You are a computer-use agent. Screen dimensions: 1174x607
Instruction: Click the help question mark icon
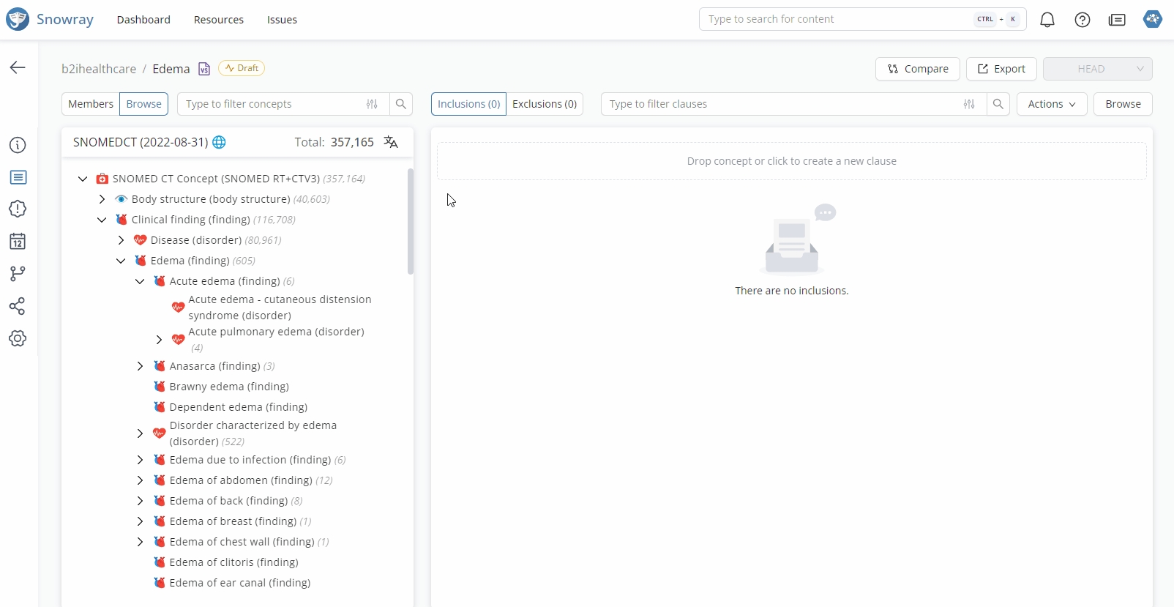[x=1083, y=20]
